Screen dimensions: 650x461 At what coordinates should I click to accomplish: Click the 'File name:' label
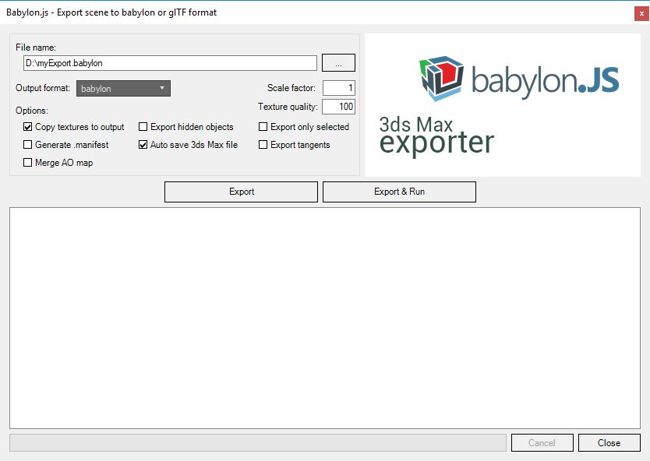tap(36, 48)
